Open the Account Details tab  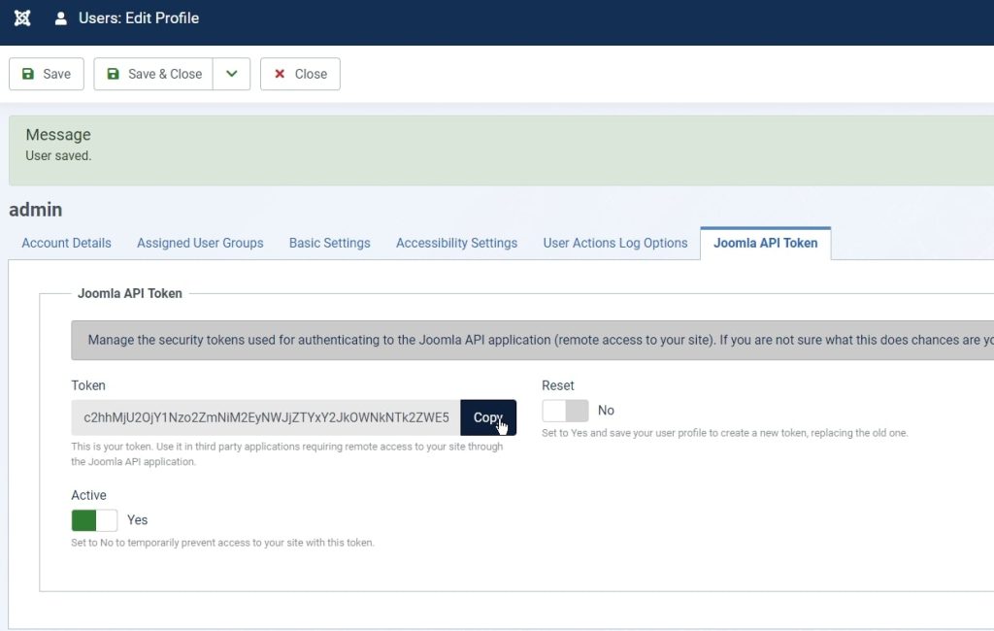[66, 243]
